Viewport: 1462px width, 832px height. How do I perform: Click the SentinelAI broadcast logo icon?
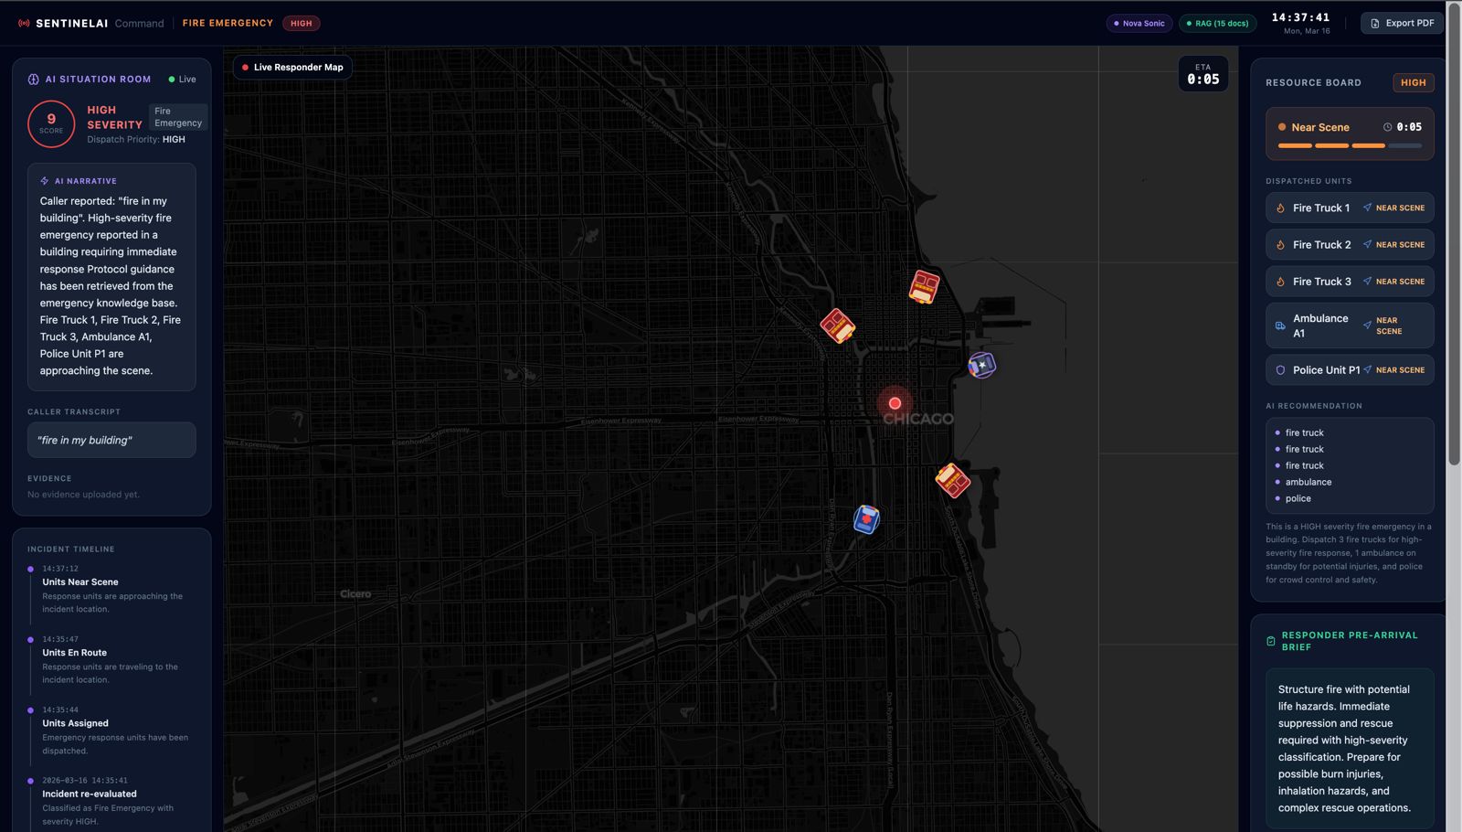click(24, 23)
